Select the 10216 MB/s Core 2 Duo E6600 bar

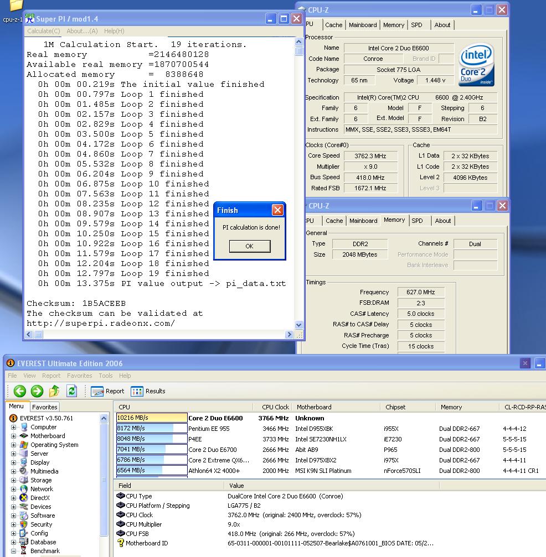152,418
